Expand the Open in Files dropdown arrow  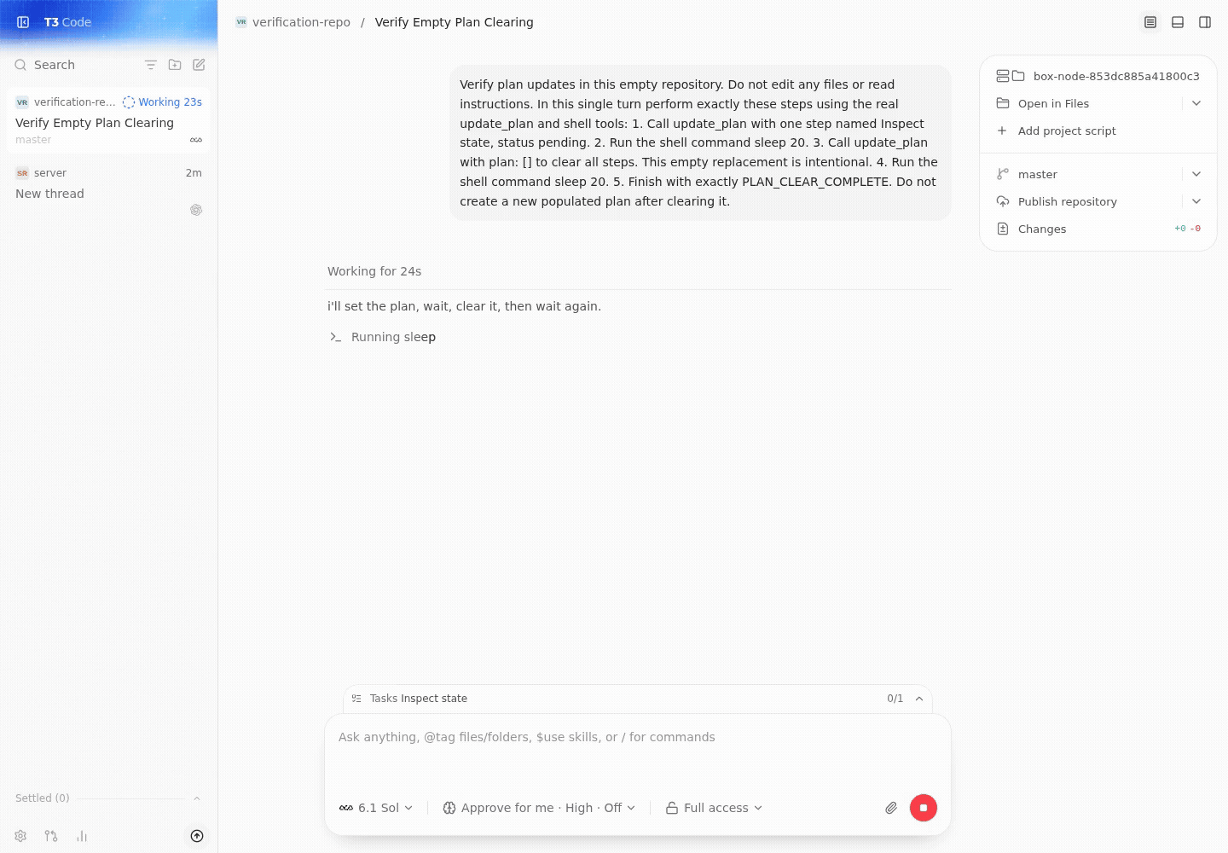pos(1196,103)
